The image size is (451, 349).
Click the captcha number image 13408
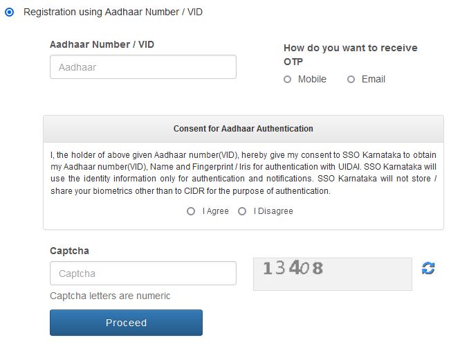[x=333, y=274]
